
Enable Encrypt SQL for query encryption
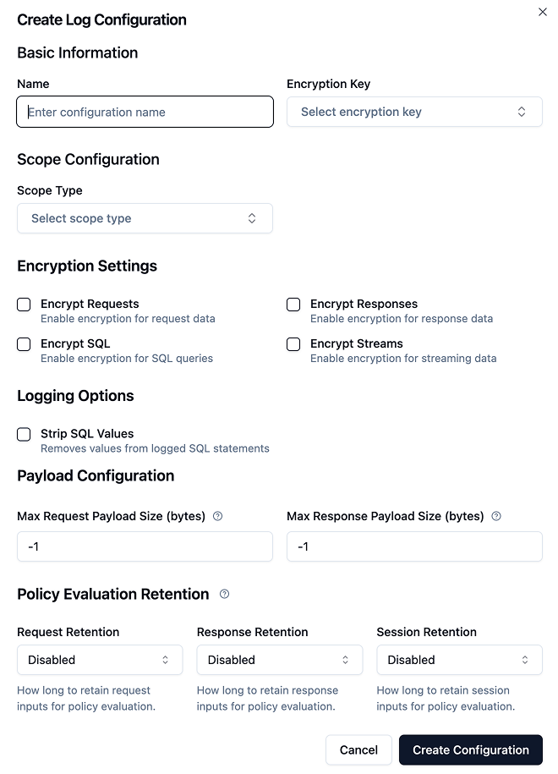(24, 344)
